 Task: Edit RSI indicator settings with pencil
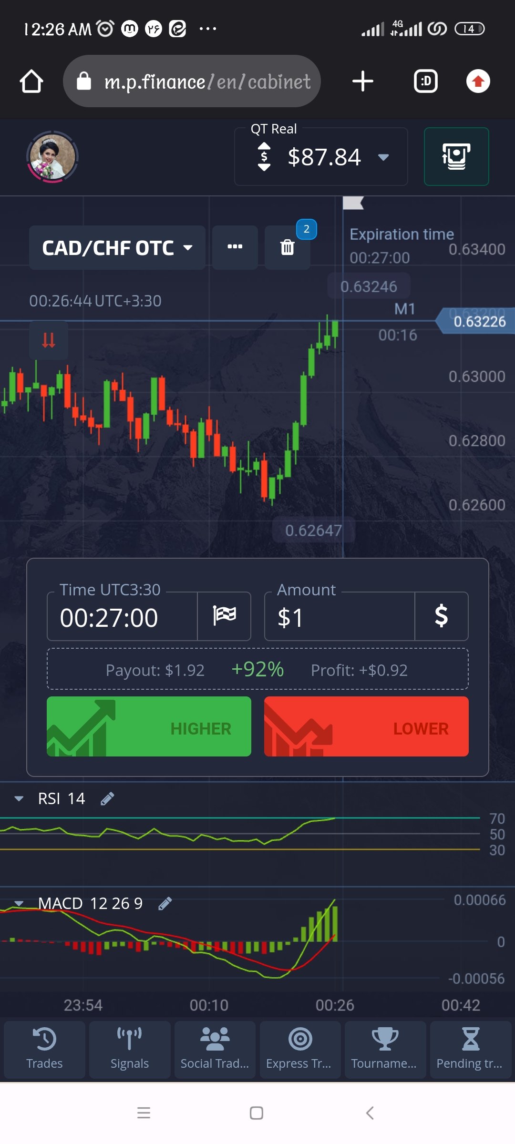click(x=107, y=798)
